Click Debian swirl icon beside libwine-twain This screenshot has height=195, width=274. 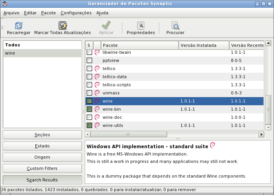pyautogui.click(x=97, y=52)
